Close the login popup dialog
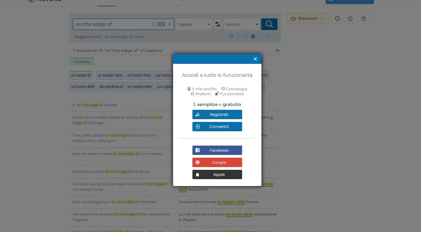This screenshot has height=232, width=421. (255, 59)
